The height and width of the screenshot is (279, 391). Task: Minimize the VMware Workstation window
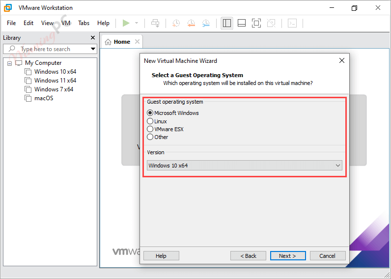[x=332, y=8]
